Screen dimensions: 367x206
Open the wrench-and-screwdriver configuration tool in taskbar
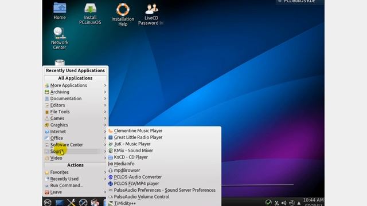point(71,202)
